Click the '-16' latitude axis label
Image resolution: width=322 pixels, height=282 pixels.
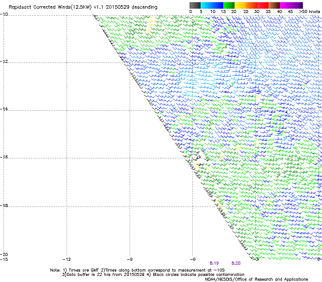4,157
